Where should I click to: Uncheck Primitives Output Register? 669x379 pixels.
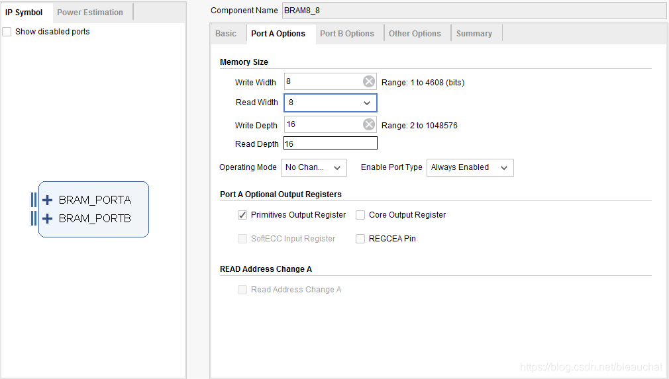(x=242, y=215)
